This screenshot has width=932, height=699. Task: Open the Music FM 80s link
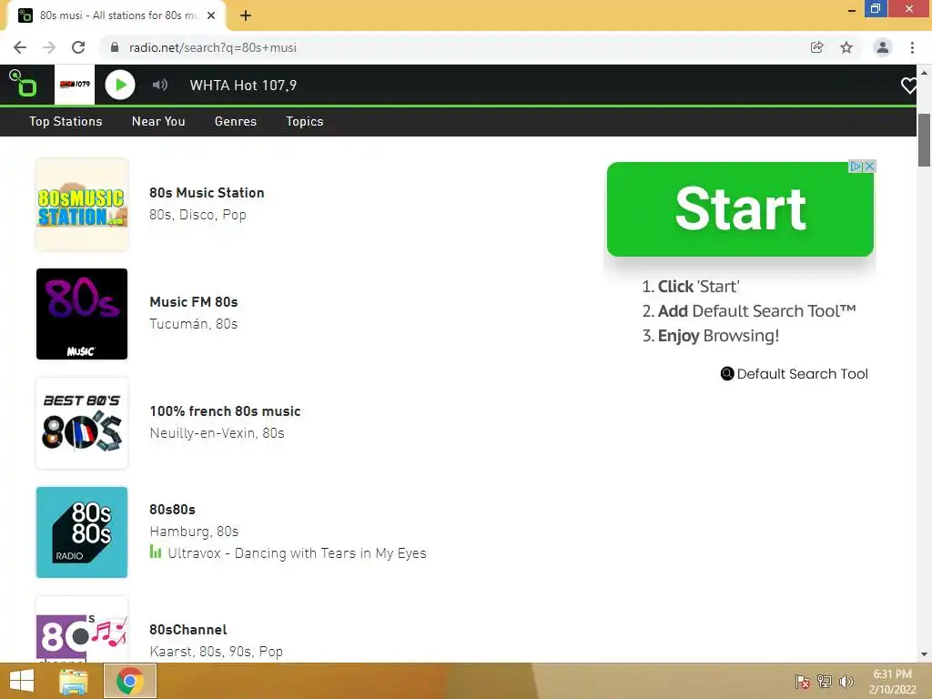tap(194, 302)
